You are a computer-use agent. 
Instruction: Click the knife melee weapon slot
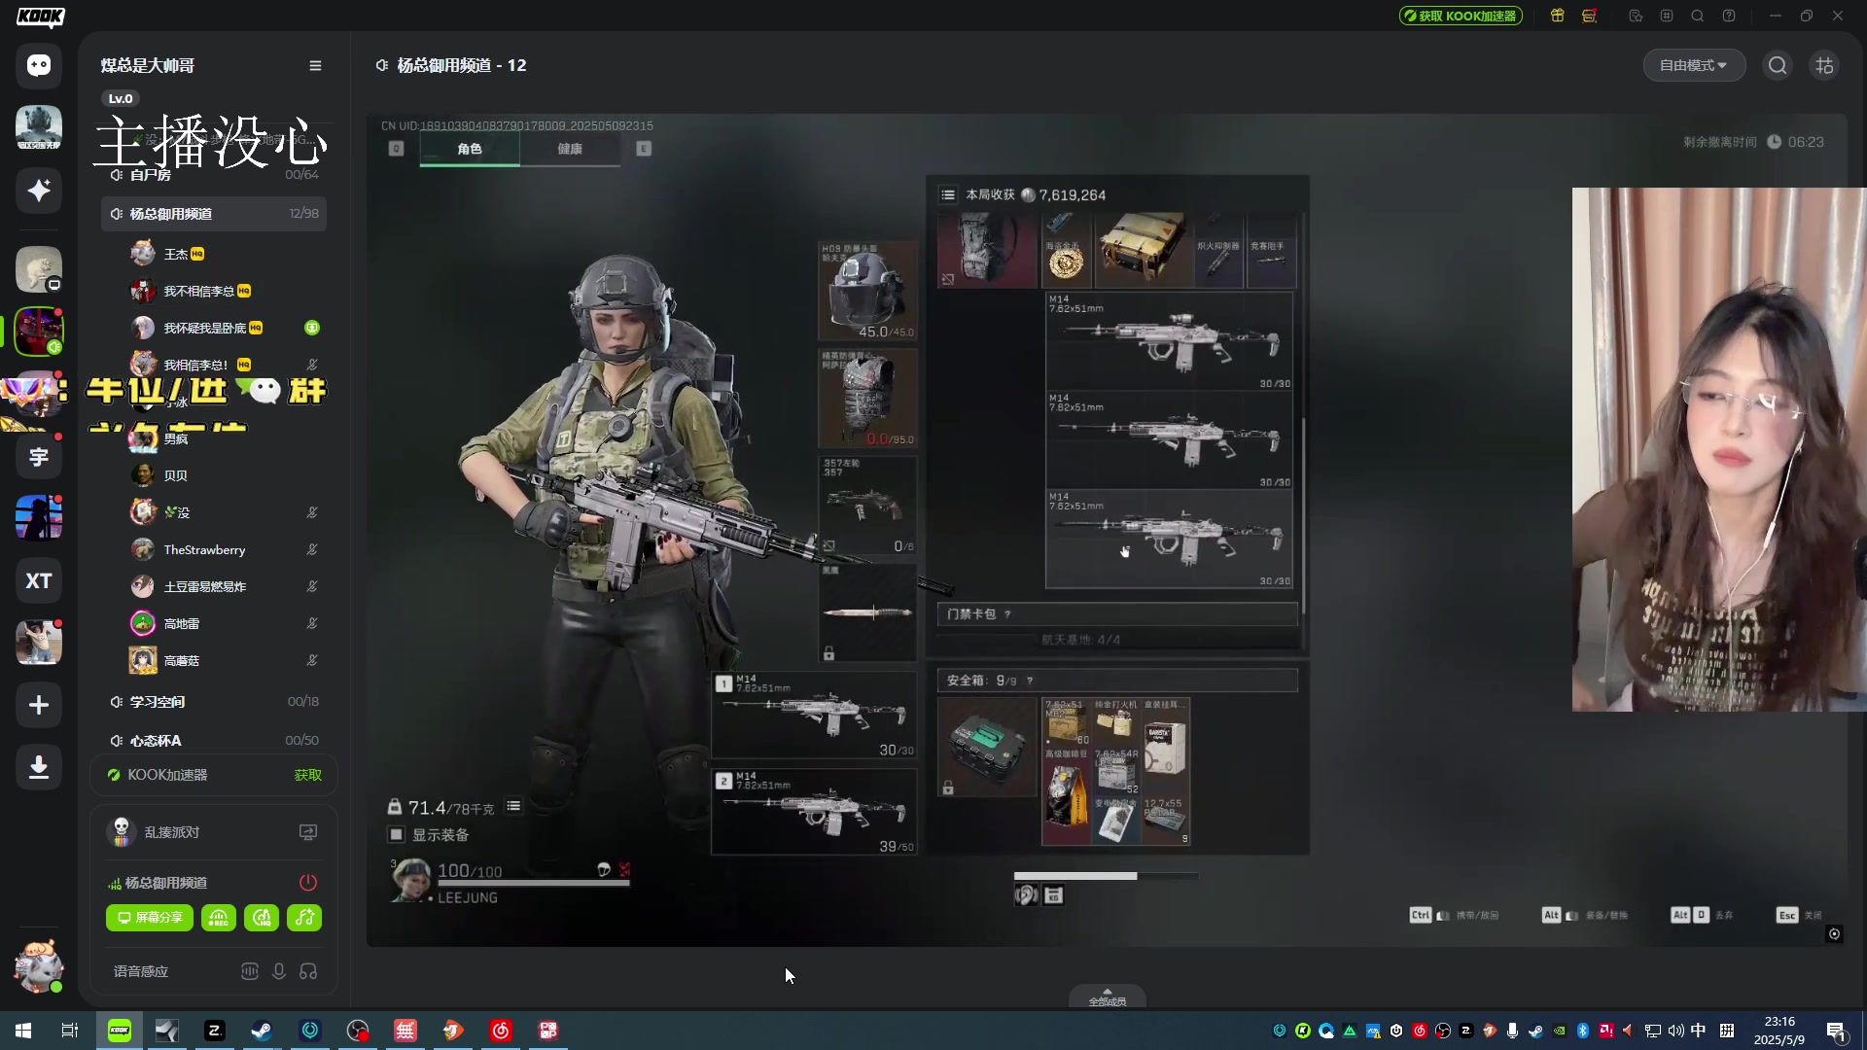867,612
